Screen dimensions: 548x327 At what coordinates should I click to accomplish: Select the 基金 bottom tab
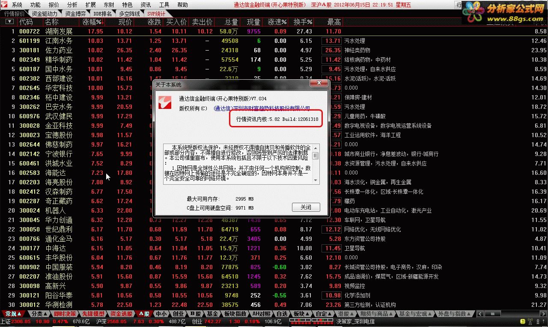(x=212, y=314)
